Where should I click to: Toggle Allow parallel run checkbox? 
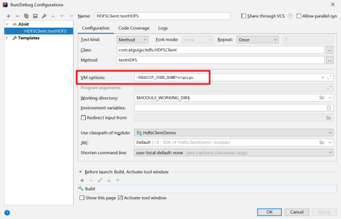click(x=299, y=16)
